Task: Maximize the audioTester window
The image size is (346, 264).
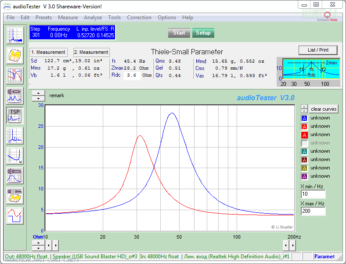Action: (x=316, y=4)
